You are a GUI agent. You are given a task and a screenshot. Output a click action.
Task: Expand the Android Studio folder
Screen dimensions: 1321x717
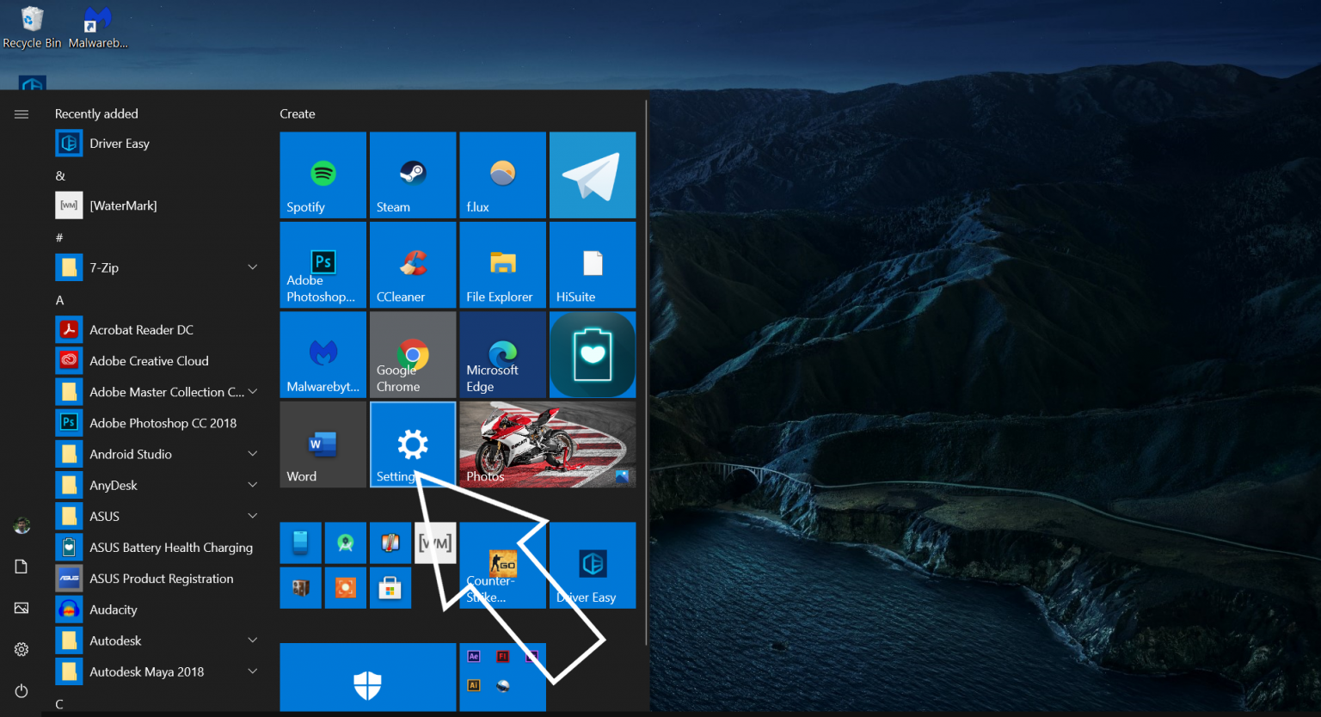253,454
